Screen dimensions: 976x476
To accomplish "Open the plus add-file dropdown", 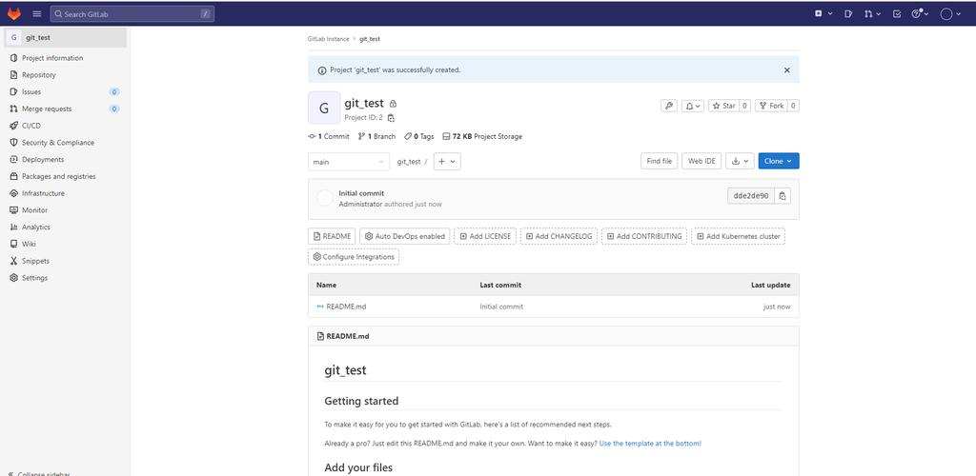I will [x=447, y=162].
